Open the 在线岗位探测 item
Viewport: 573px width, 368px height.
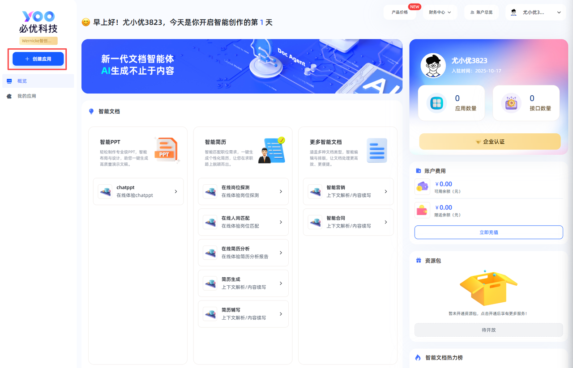[x=243, y=191]
